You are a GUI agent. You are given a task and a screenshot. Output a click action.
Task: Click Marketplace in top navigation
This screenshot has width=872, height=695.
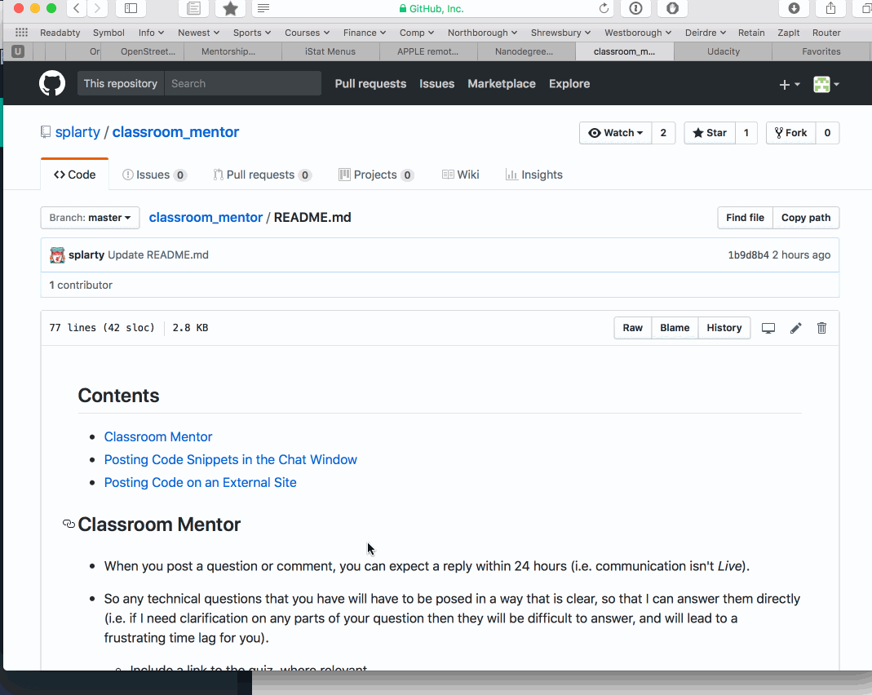(x=502, y=84)
